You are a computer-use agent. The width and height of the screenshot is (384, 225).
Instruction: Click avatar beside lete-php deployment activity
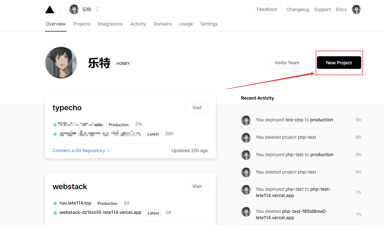246,120
